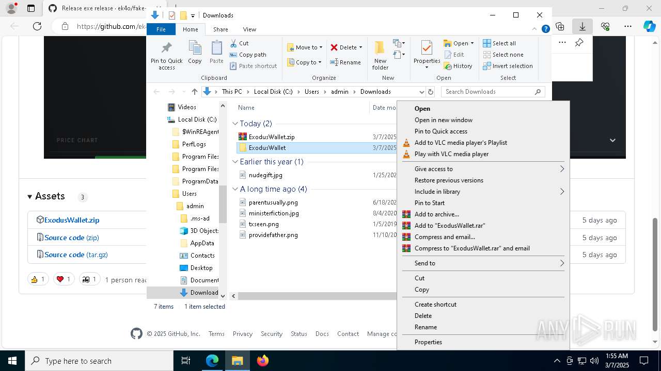The image size is (661, 371).
Task: Open the Move to dropdown
Action: click(305, 47)
